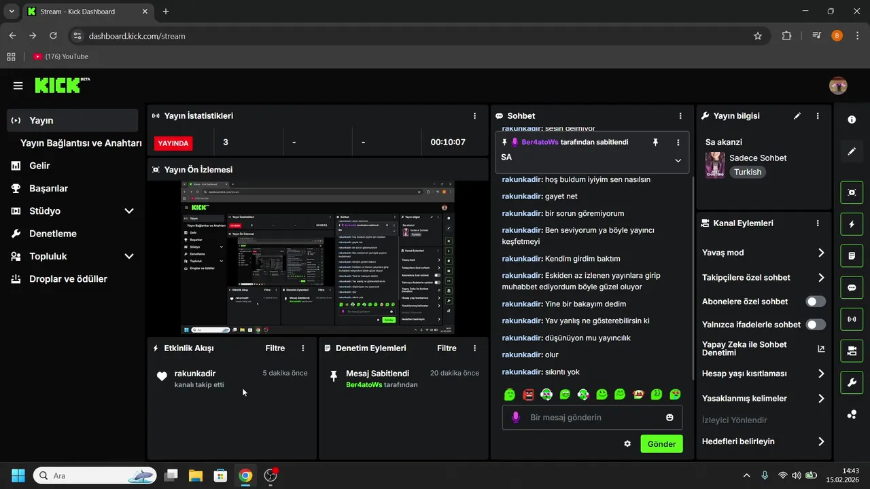Toggle Yalnızca ifadelerle sohbet switch
The image size is (870, 489).
[x=816, y=325]
